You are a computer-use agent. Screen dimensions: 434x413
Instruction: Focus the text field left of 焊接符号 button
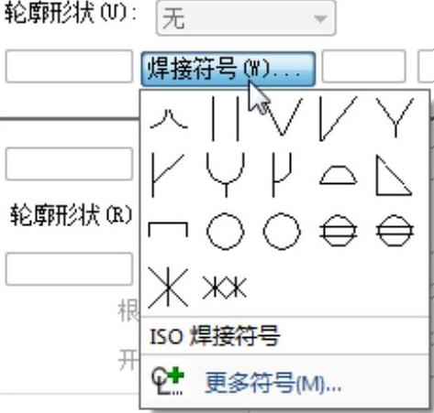tap(69, 67)
